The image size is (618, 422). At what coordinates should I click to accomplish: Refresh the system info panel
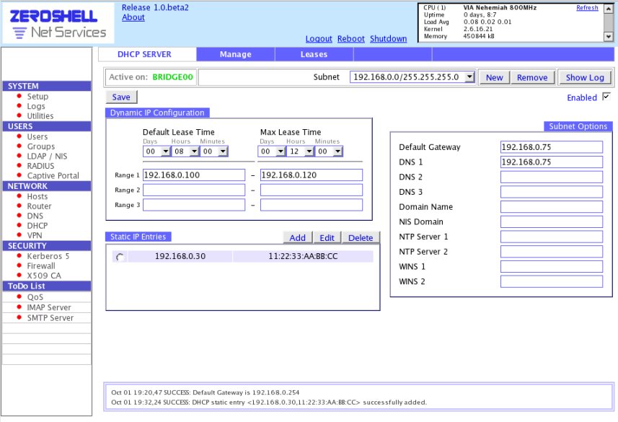pyautogui.click(x=587, y=8)
